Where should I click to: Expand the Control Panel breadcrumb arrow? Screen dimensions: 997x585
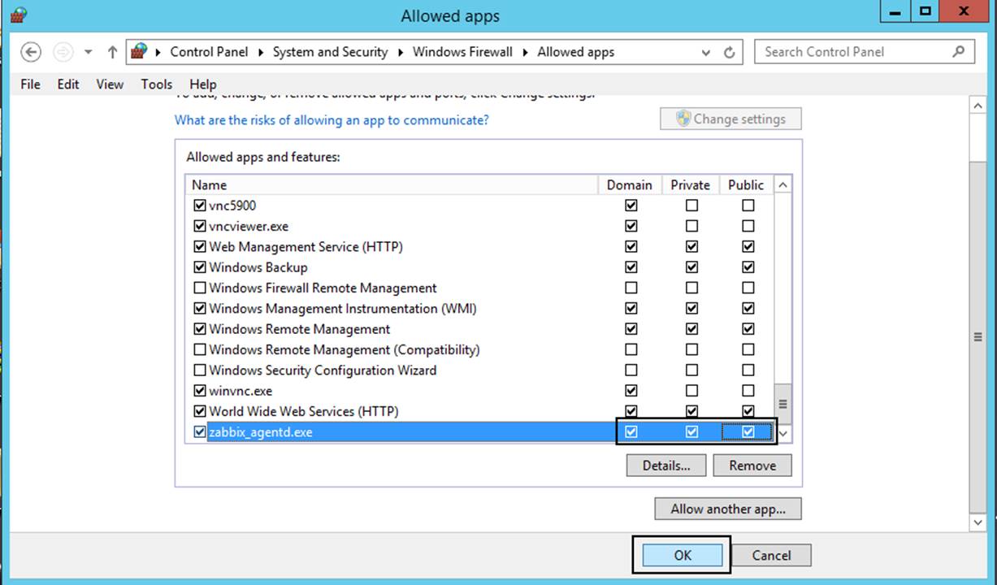coord(261,52)
